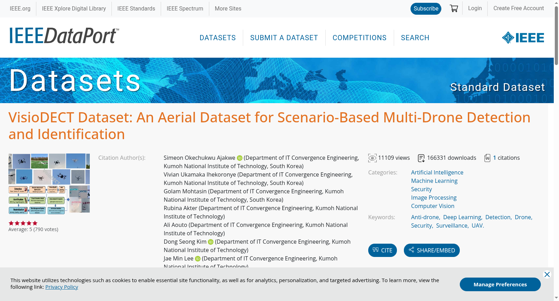559x301 pixels.
Task: Go to SUBMIT A DATASET
Action: pyautogui.click(x=284, y=38)
